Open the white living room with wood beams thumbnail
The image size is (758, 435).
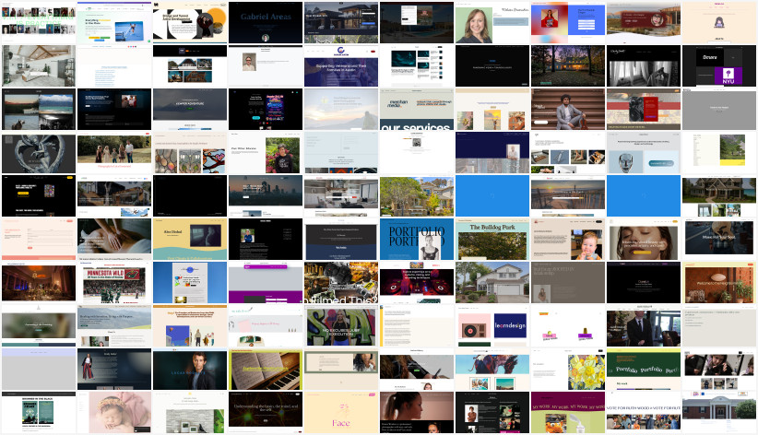[x=39, y=65]
